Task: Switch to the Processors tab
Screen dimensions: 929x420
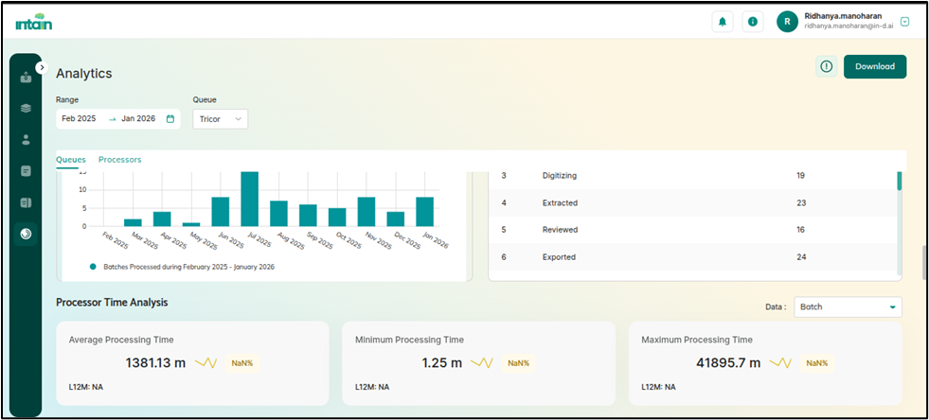Action: [119, 160]
